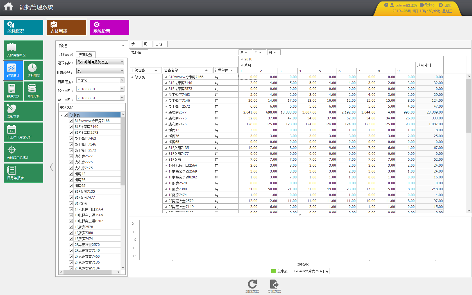Uncheck the 洗衣房7775 checkbox

pyautogui.click(x=71, y=162)
